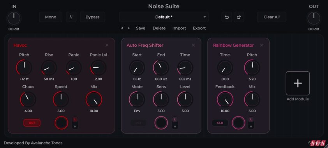Remove the Havoc module

pos(107,45)
